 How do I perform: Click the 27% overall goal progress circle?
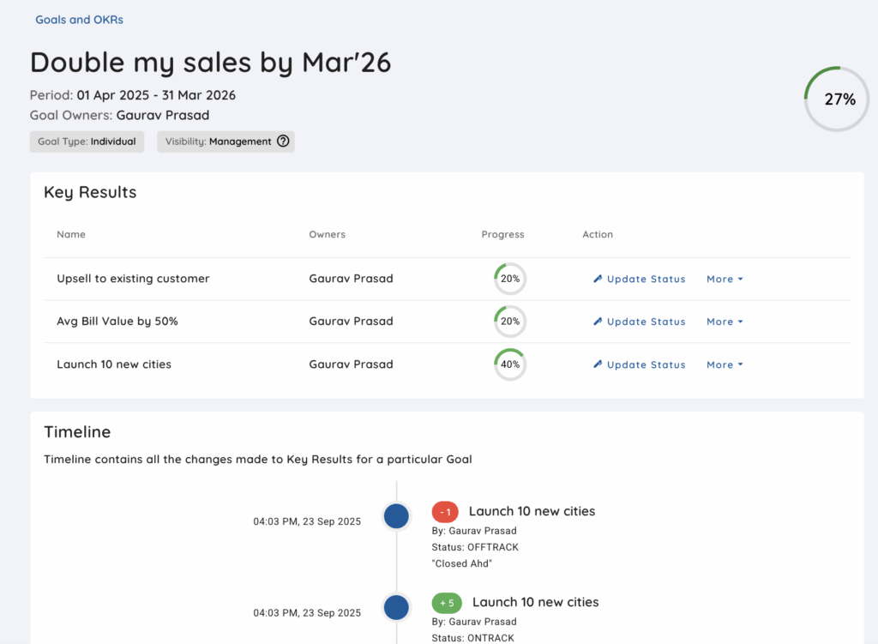(x=839, y=99)
